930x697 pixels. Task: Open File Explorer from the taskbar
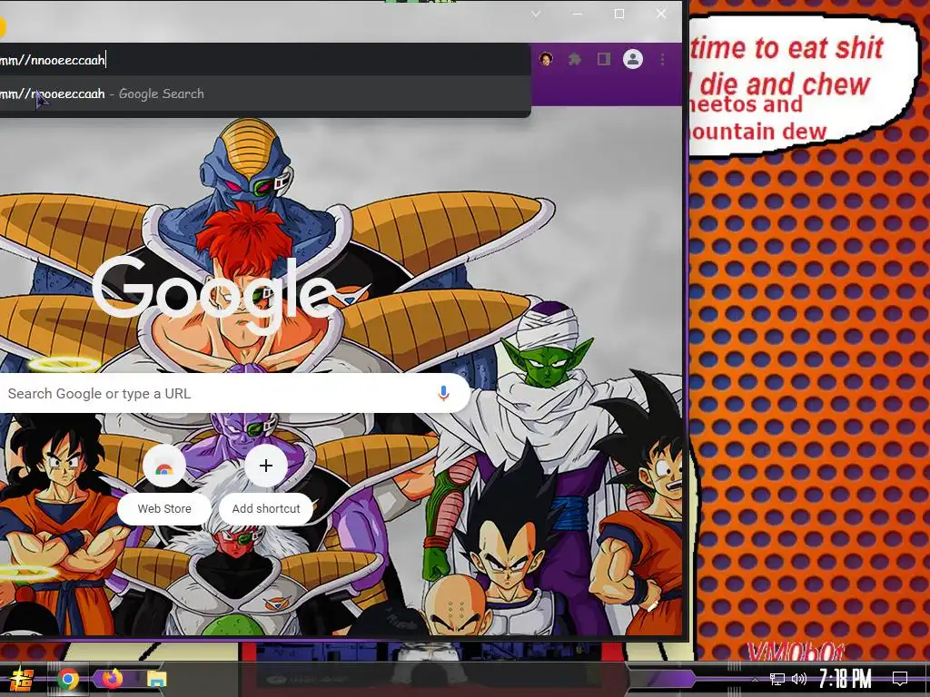[x=156, y=679]
